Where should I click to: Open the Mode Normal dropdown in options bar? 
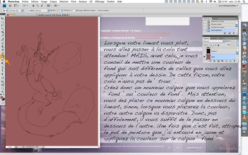tap(42, 10)
